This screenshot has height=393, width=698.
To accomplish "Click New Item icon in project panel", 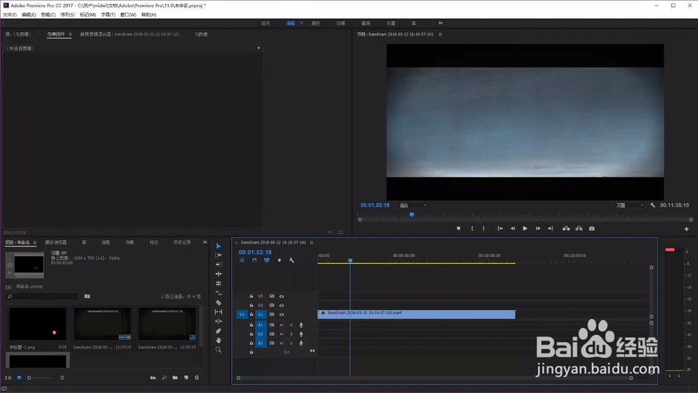I will click(x=186, y=378).
